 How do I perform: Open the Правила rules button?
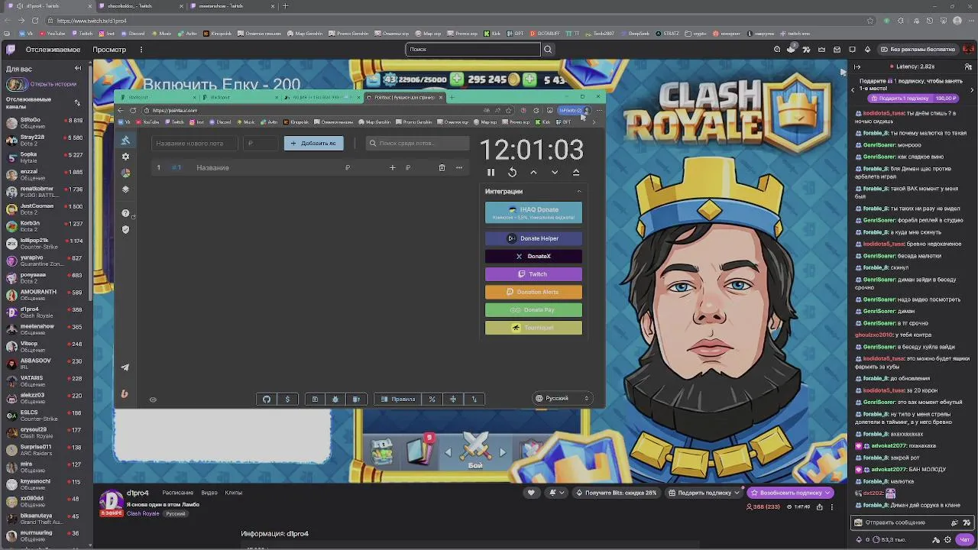(x=398, y=399)
